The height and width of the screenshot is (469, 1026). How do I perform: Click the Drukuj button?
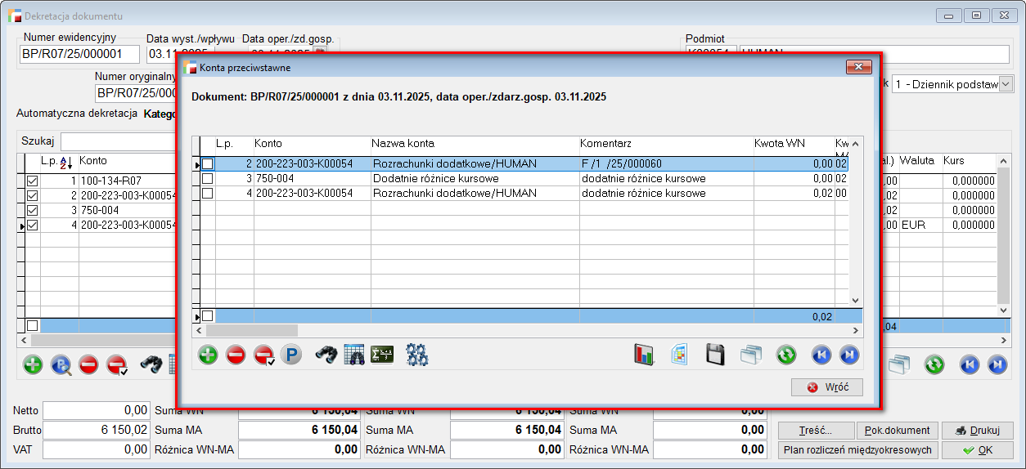click(977, 431)
